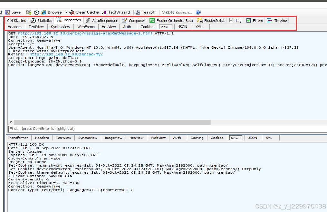Viewport: 327px width, 212px height.
Task: Click the screenshot camera icon
Action: coord(28,12)
